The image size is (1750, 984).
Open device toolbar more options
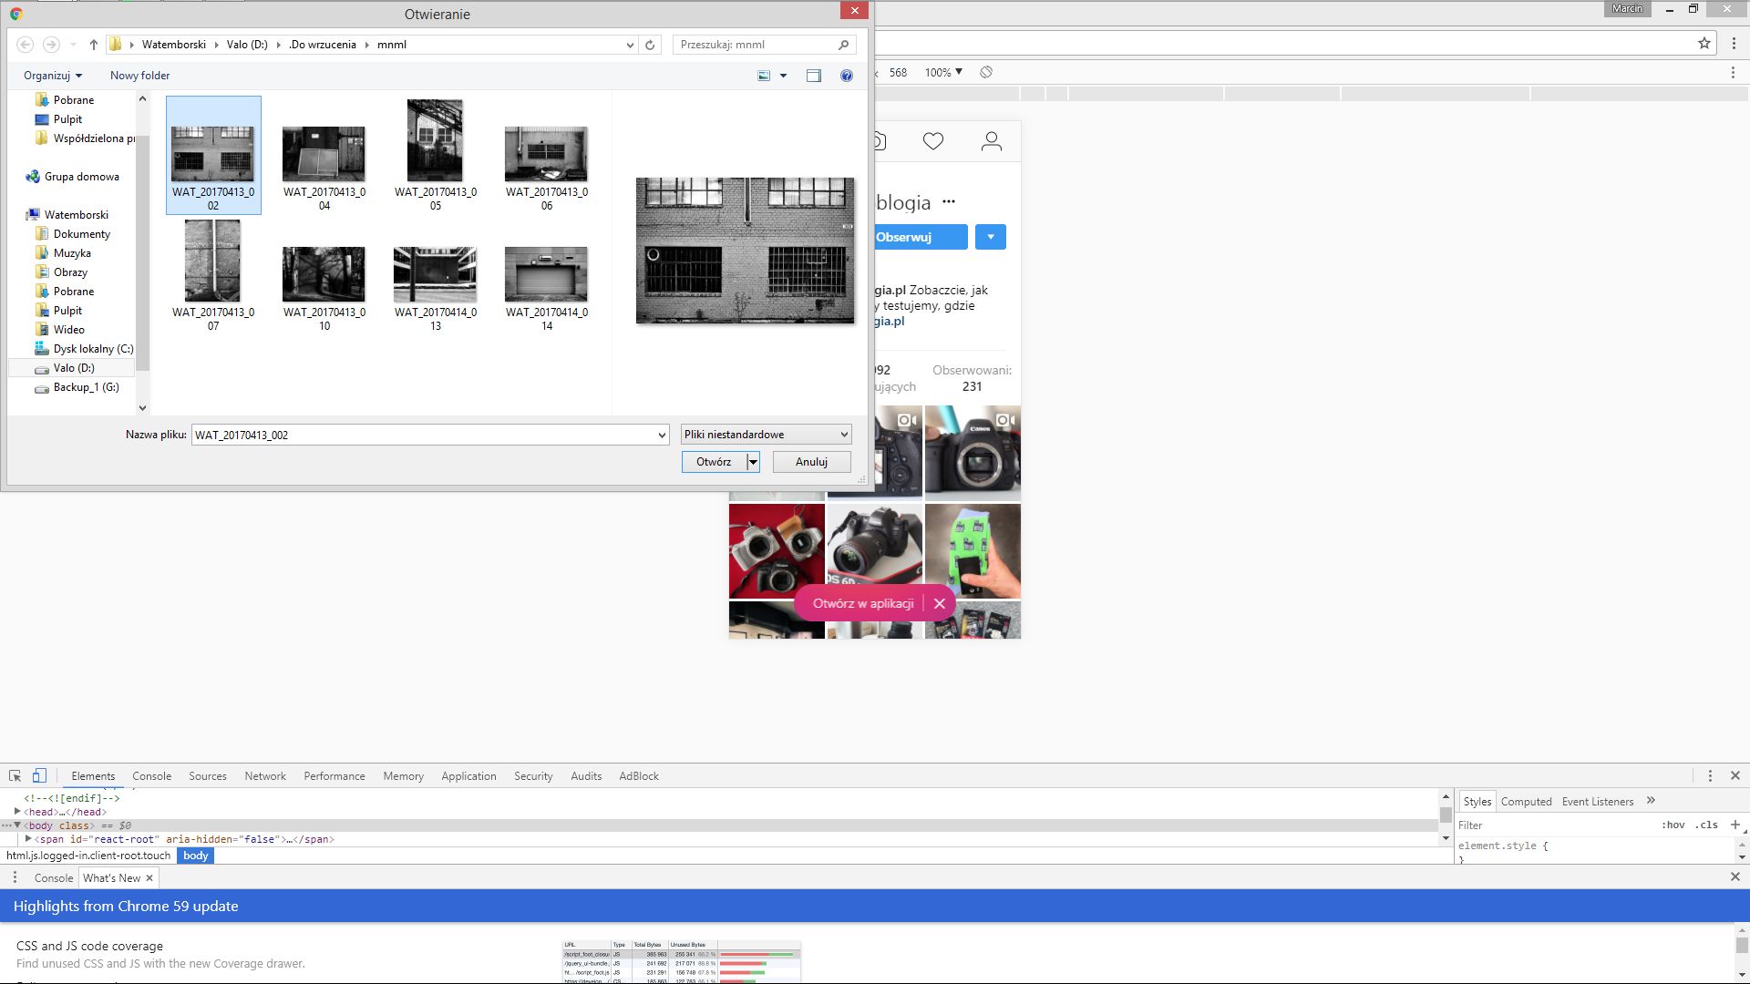coord(1734,72)
